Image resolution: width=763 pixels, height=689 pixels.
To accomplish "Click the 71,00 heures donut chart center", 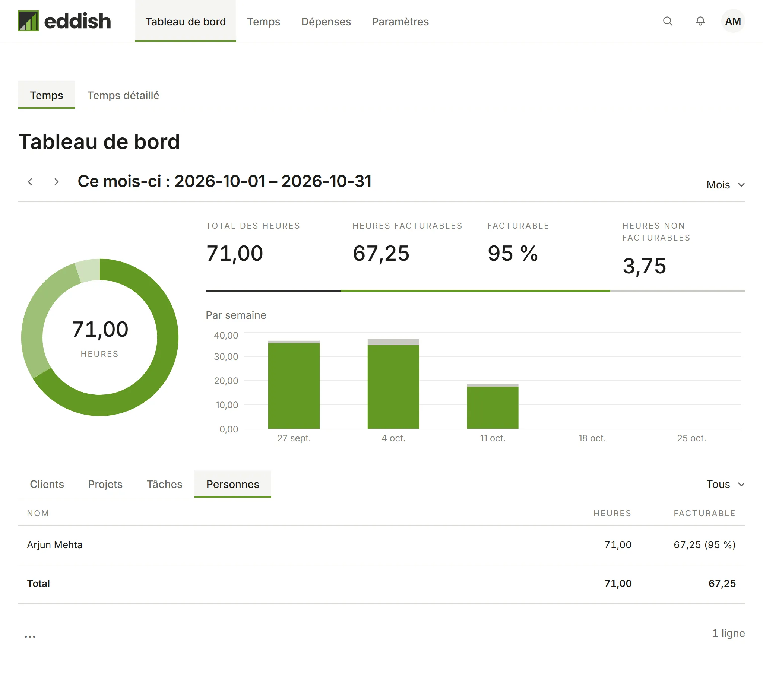I will pos(100,337).
